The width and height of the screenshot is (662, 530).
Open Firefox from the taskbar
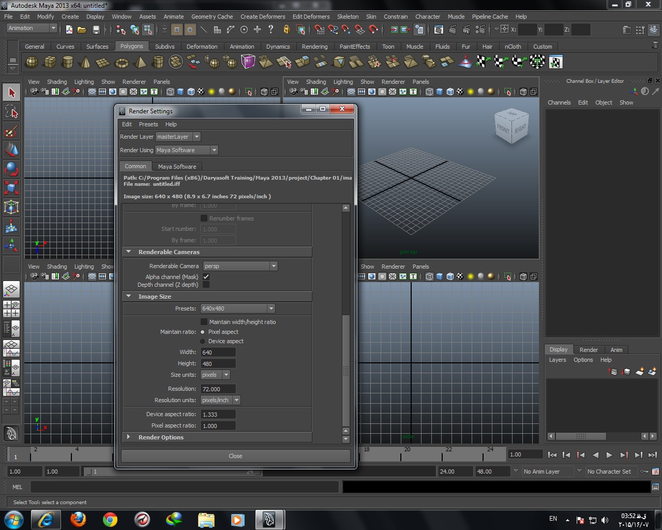tap(78, 520)
